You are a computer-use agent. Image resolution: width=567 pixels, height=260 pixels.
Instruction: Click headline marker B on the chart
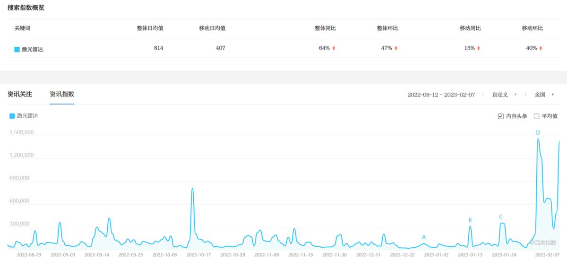[x=470, y=220]
